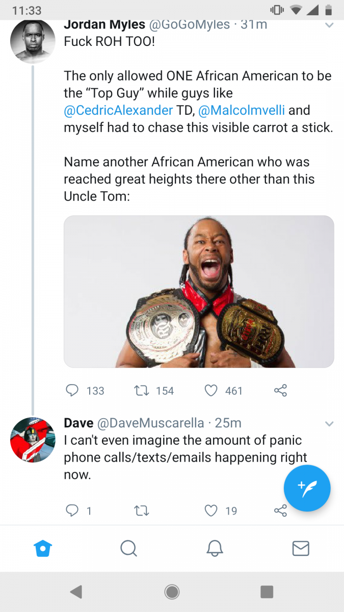The height and width of the screenshot is (612, 344).
Task: Open Dave's profile avatar
Action: coord(33,440)
